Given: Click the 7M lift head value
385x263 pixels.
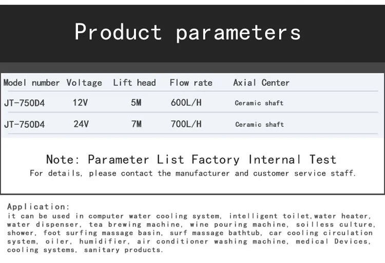Looking at the screenshot, I should (x=136, y=124).
